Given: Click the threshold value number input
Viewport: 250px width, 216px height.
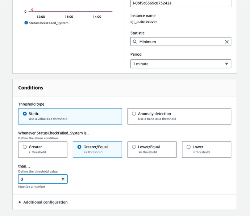Looking at the screenshot, I should pos(39,179).
